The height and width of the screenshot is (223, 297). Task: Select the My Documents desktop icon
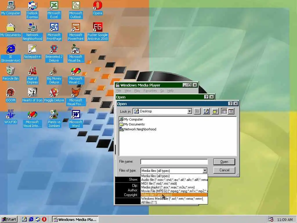pos(11,30)
